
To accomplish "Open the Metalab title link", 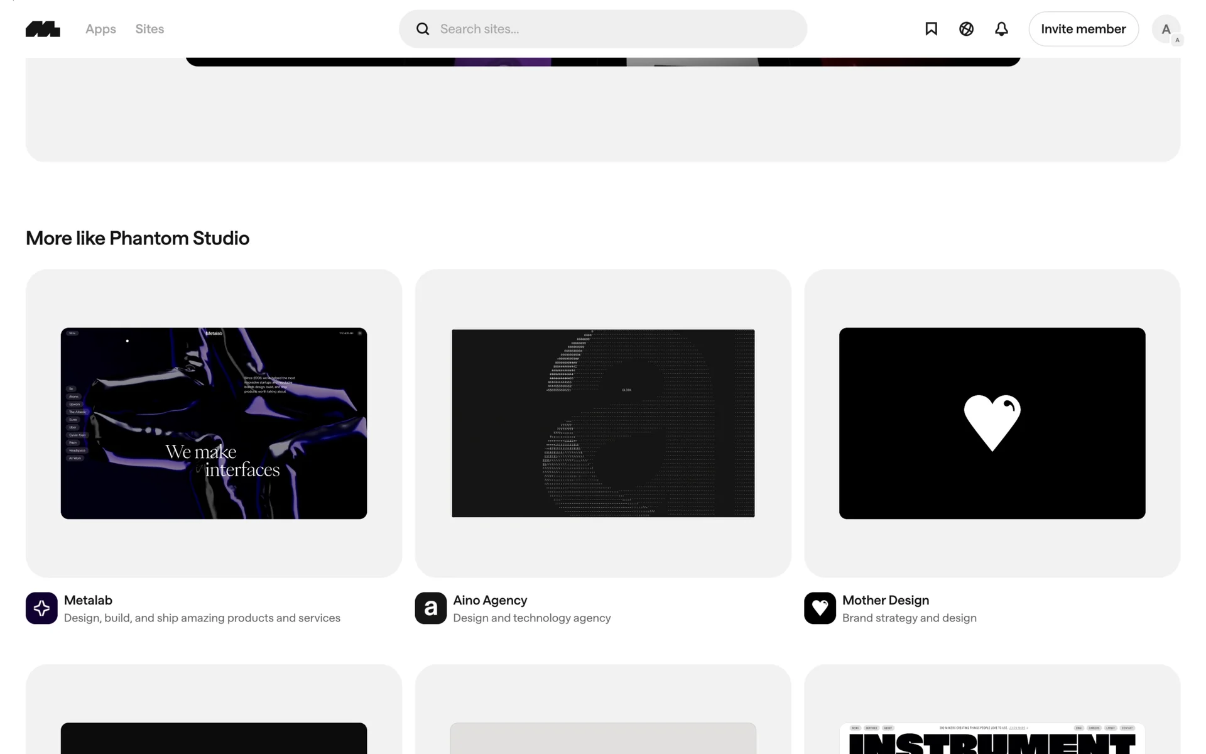I will [88, 600].
